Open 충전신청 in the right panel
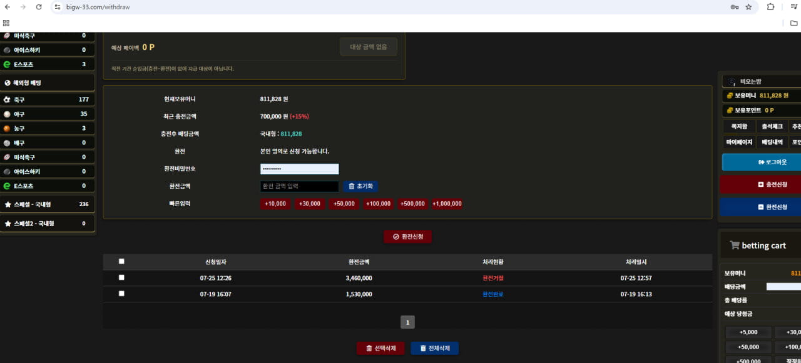The width and height of the screenshot is (801, 363). coord(762,184)
